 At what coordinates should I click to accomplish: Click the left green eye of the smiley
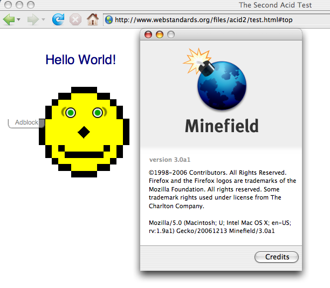coord(71,113)
